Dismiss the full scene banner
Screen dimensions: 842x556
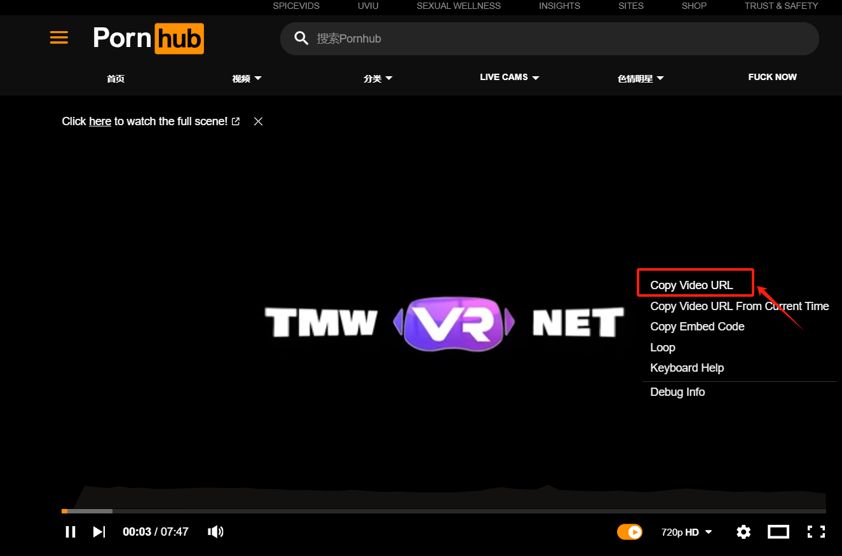click(258, 121)
